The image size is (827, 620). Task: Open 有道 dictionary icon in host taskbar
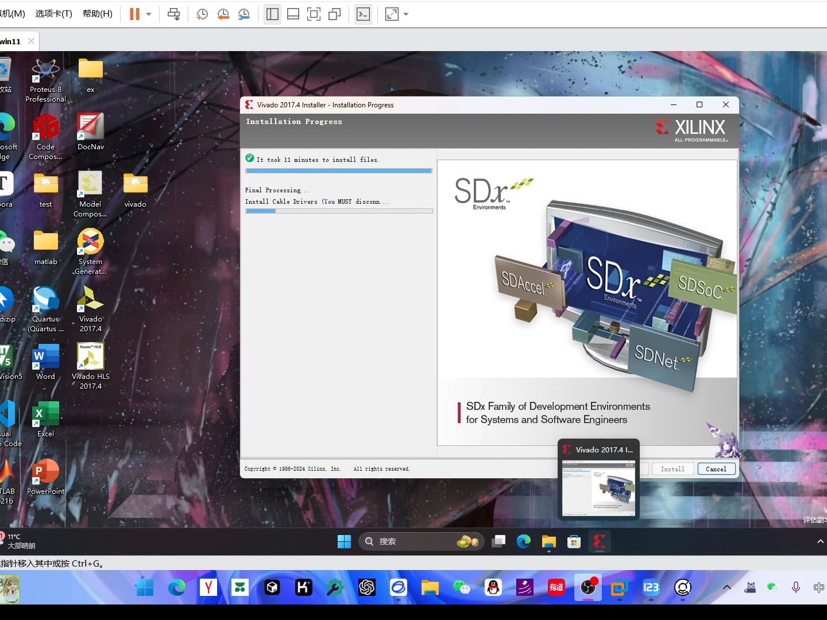tap(557, 587)
